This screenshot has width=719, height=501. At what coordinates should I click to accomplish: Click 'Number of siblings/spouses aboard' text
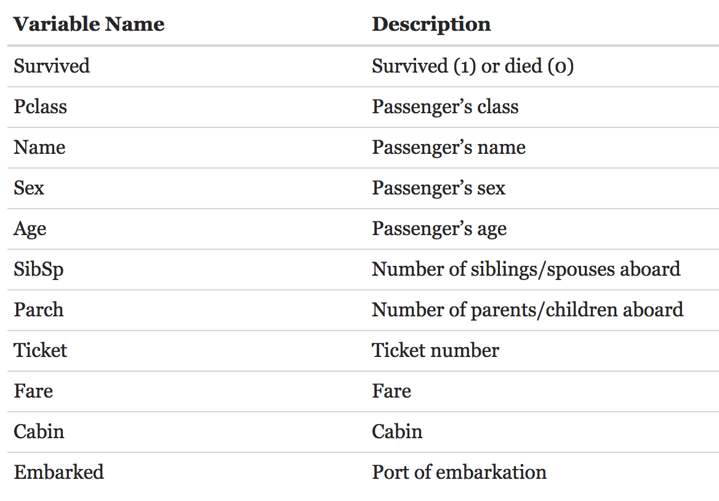tap(526, 270)
